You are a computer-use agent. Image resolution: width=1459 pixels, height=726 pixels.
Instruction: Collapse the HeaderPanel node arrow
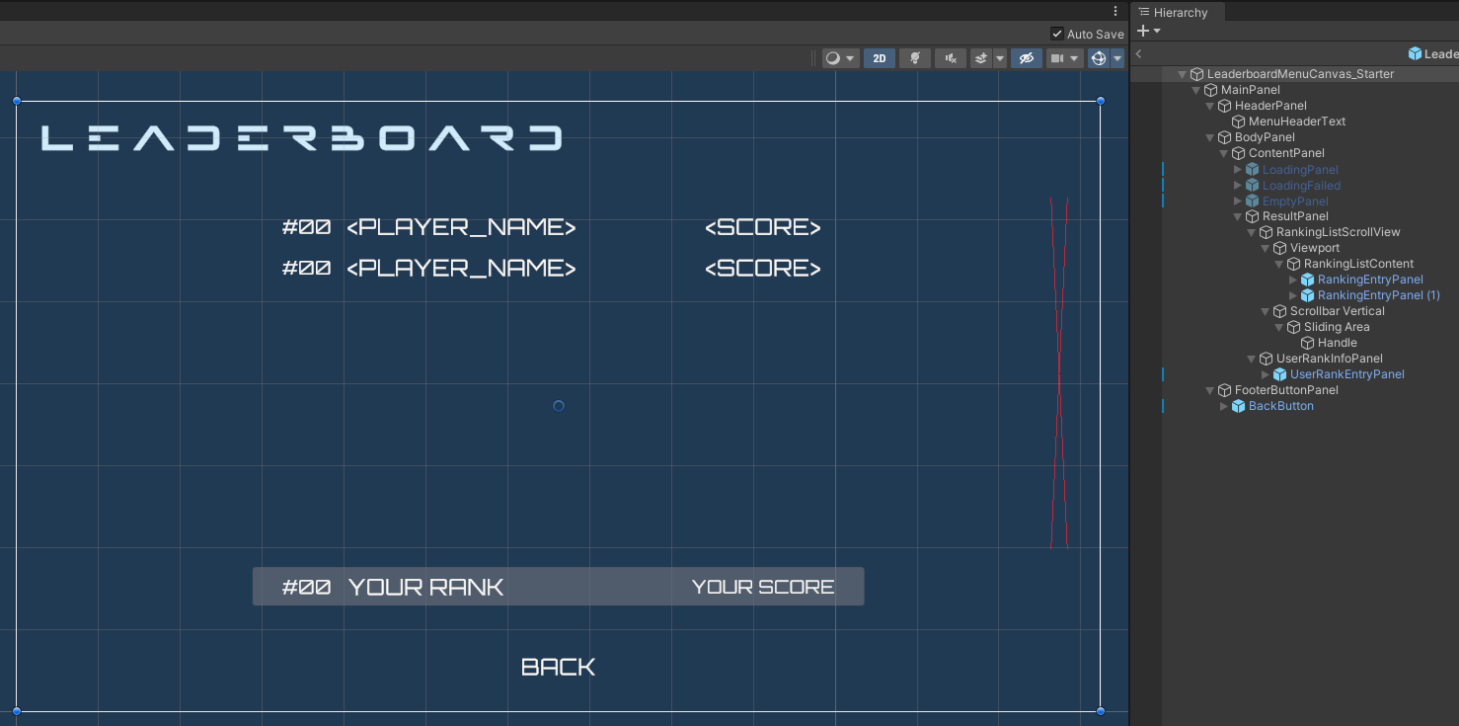tap(1210, 106)
